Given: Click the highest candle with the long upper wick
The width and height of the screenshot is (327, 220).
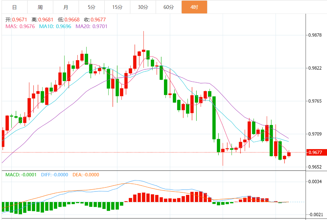Looking at the screenshot, I should (143, 51).
